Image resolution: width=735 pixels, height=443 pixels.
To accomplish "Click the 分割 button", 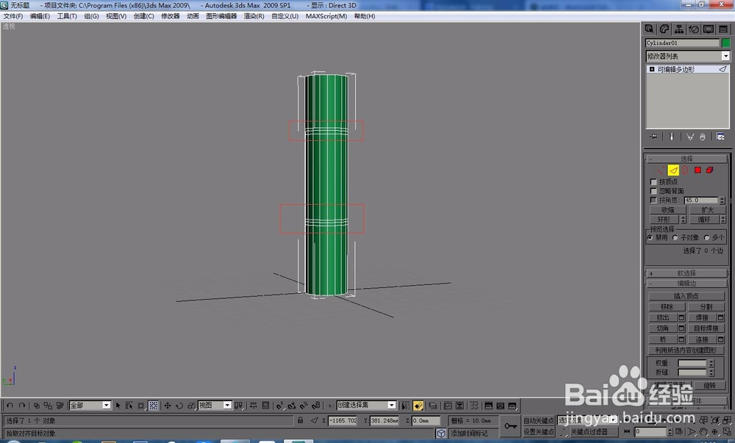I will click(x=706, y=307).
